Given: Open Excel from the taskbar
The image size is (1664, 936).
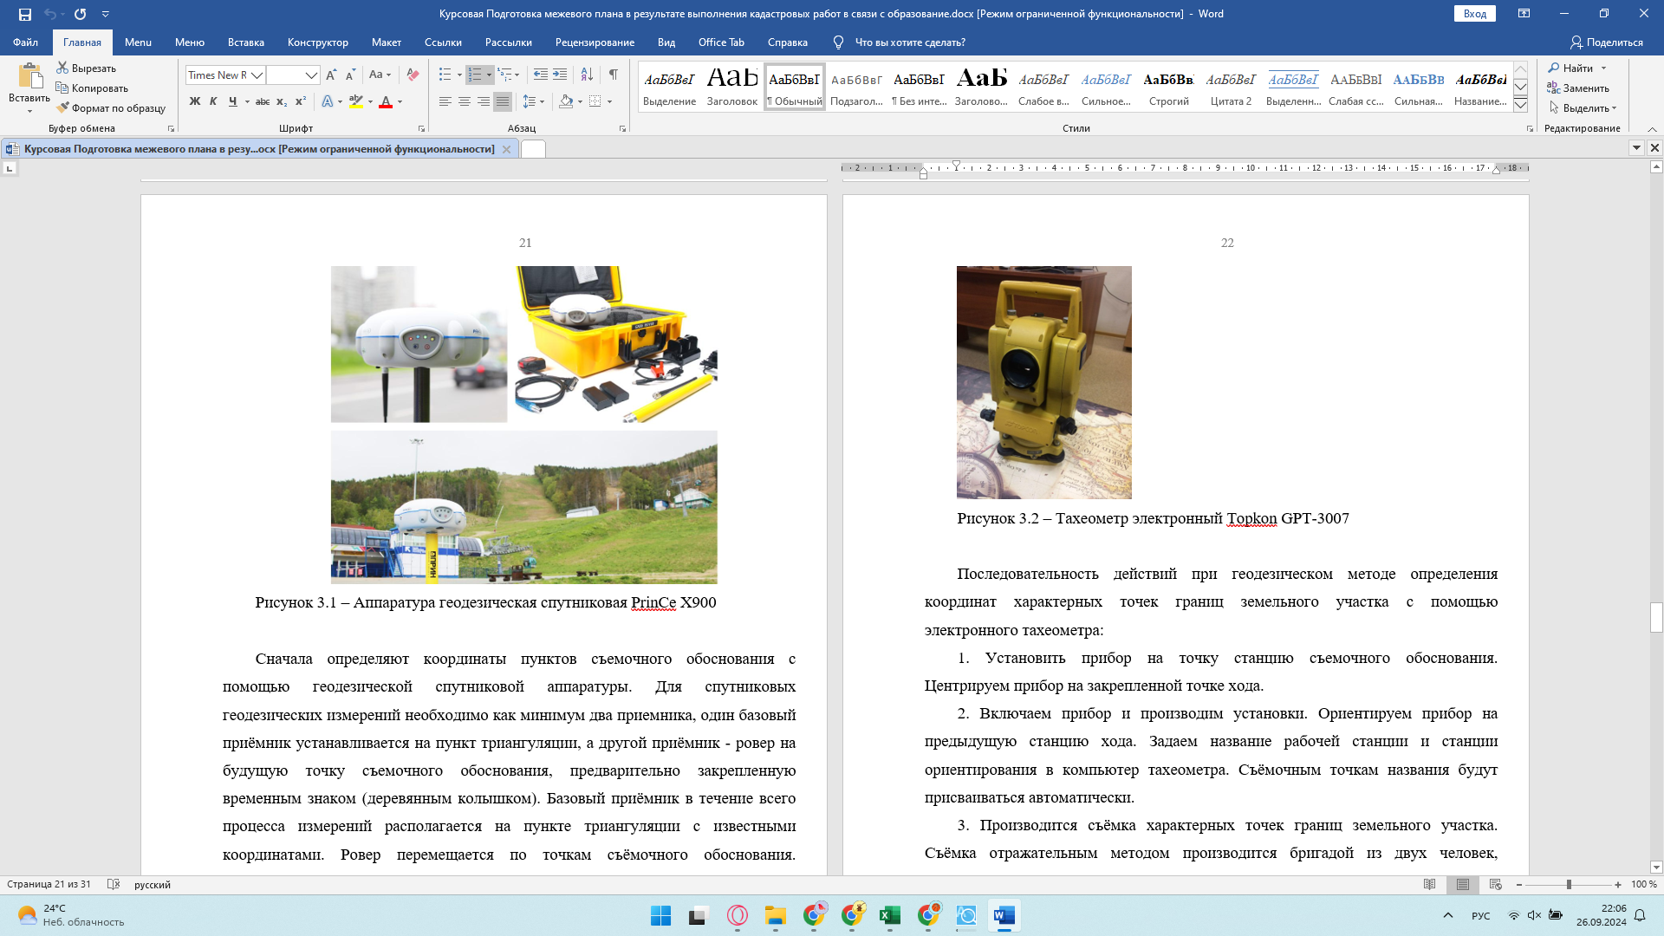Looking at the screenshot, I should coord(890,915).
